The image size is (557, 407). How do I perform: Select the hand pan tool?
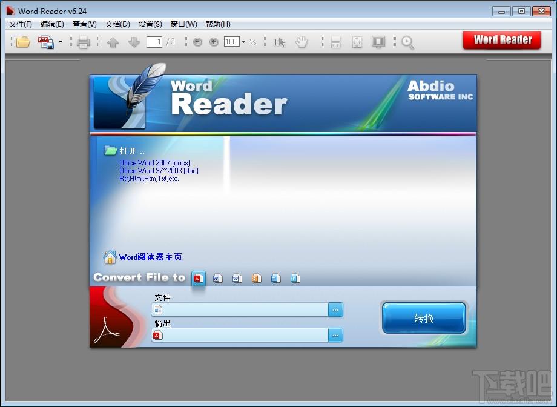[x=302, y=42]
